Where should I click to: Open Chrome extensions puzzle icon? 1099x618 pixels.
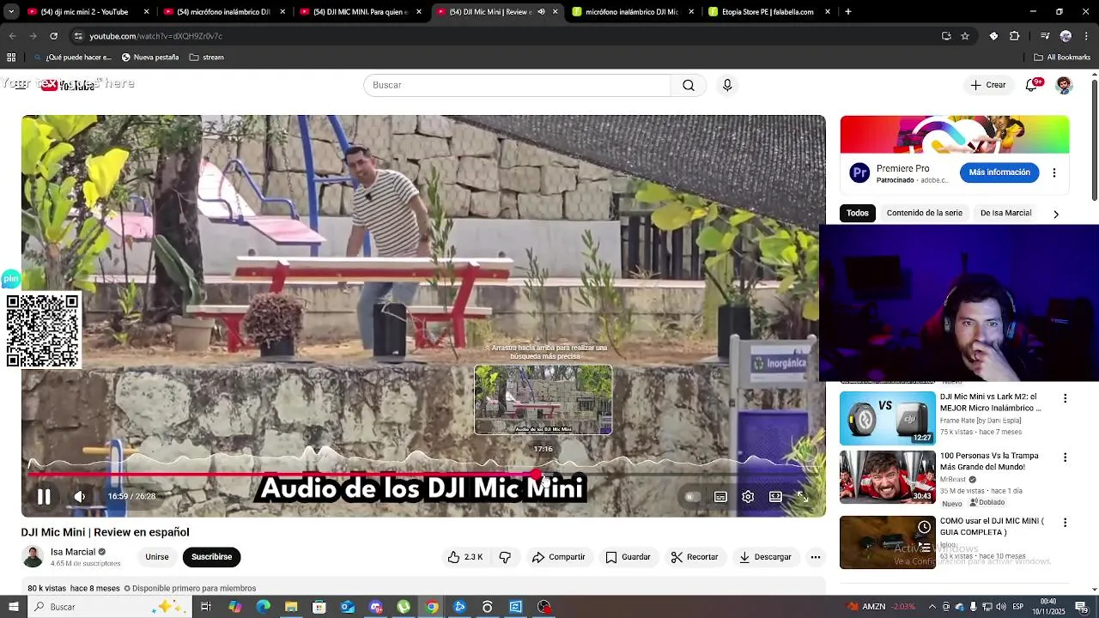1014,36
